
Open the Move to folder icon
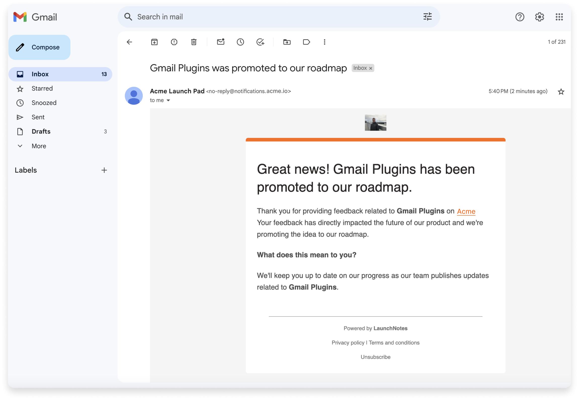287,42
